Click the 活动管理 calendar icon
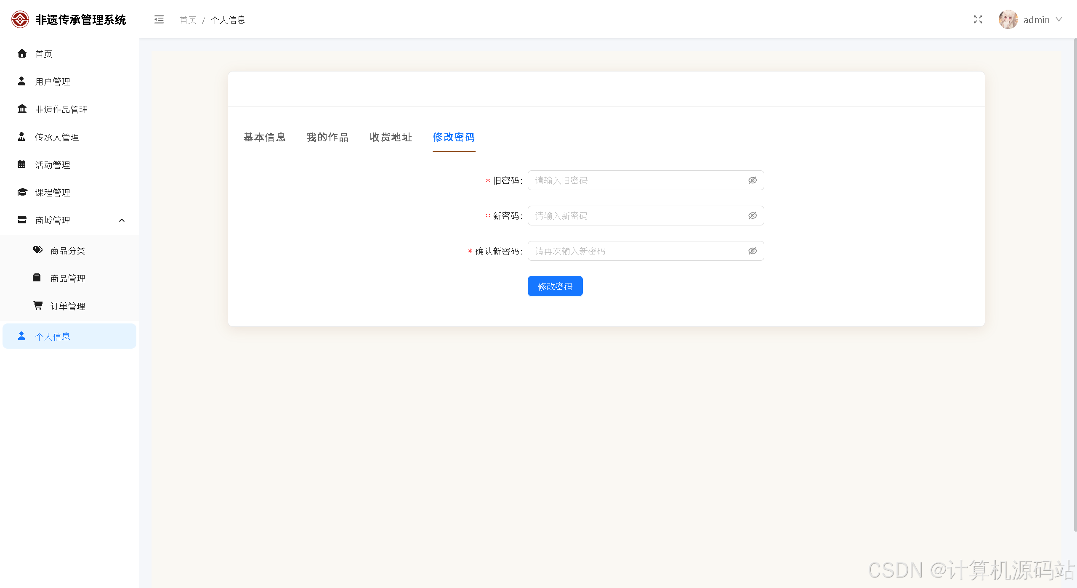This screenshot has width=1077, height=588. point(22,164)
